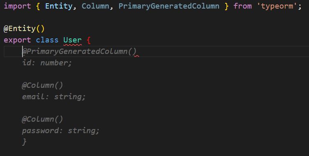Viewport: 309px width, 156px height.
Task: Click the first @Column() suggestion above email
Action: pyautogui.click(x=43, y=85)
